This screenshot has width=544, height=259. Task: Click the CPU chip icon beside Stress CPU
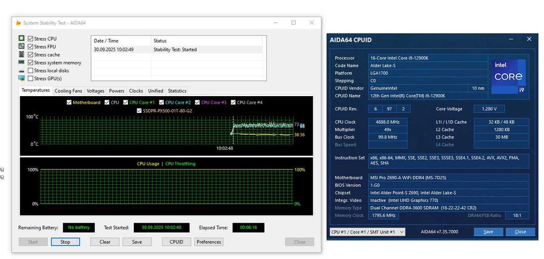(22, 39)
